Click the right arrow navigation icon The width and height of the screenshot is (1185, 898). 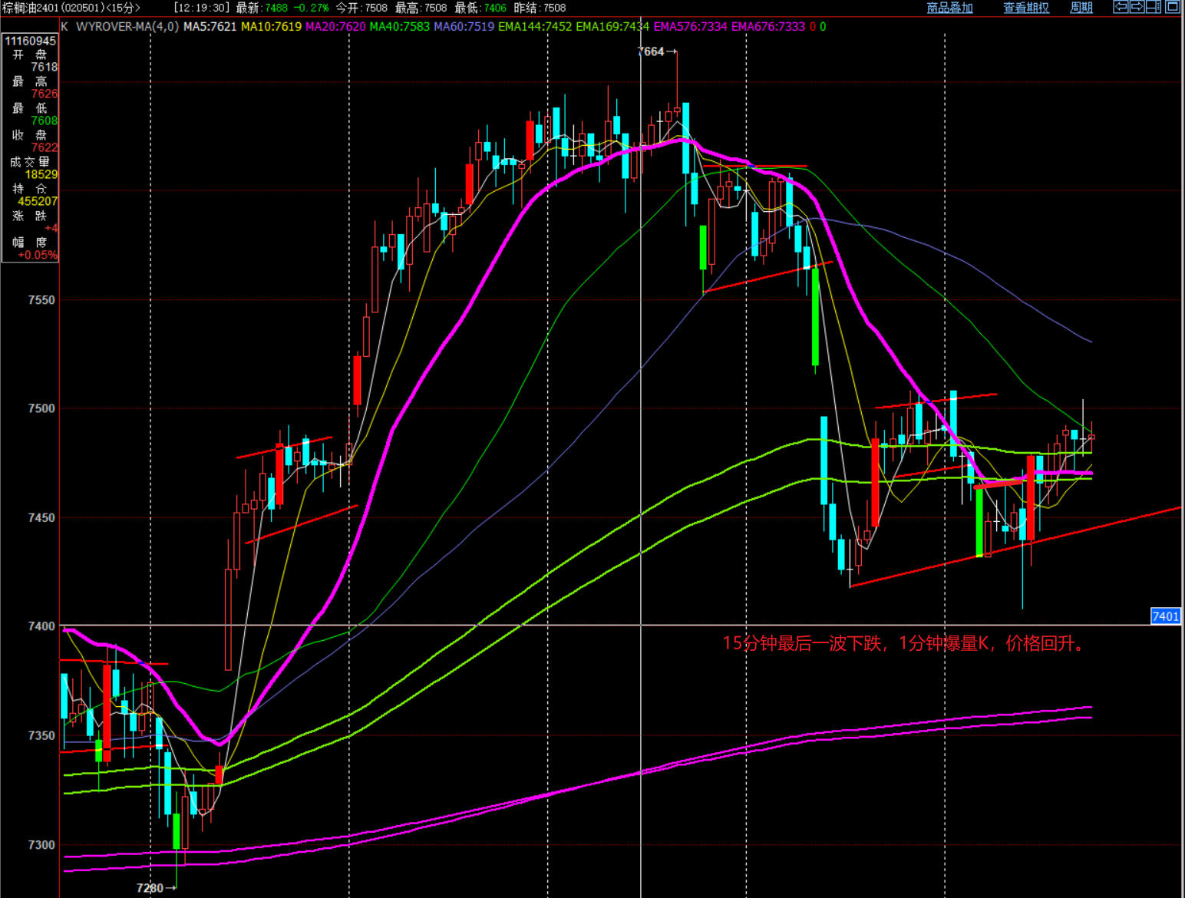1137,7
